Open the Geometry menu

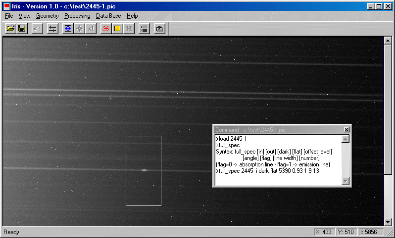click(x=48, y=16)
